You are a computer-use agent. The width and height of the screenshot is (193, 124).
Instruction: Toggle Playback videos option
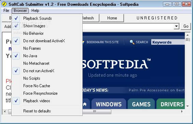[x=47, y=101]
